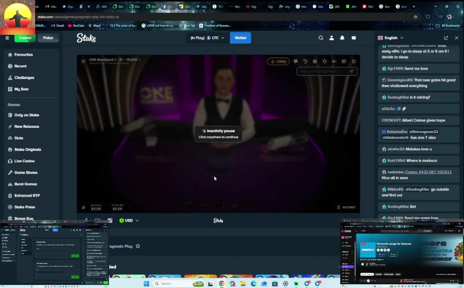Open the hamburger sidebar menu
This screenshot has width=464, height=288.
tap(7, 38)
